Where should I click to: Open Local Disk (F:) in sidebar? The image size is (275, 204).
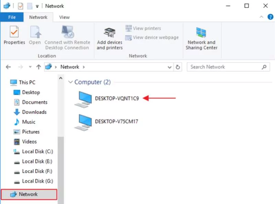point(33,171)
